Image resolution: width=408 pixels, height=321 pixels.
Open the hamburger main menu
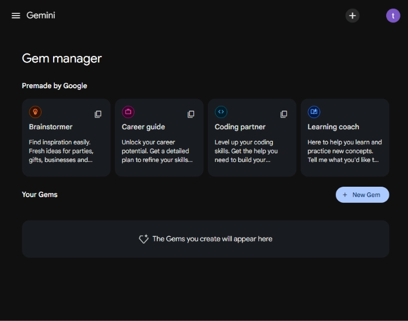click(x=16, y=16)
